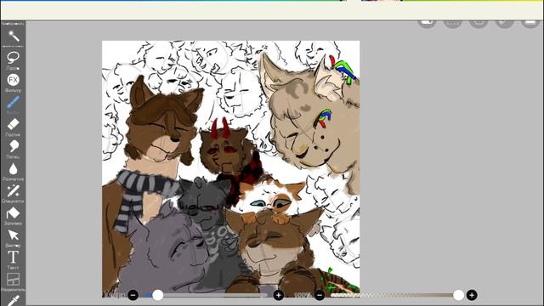Select the Text tool
Image resolution: width=544 pixels, height=306 pixels.
pos(14,260)
